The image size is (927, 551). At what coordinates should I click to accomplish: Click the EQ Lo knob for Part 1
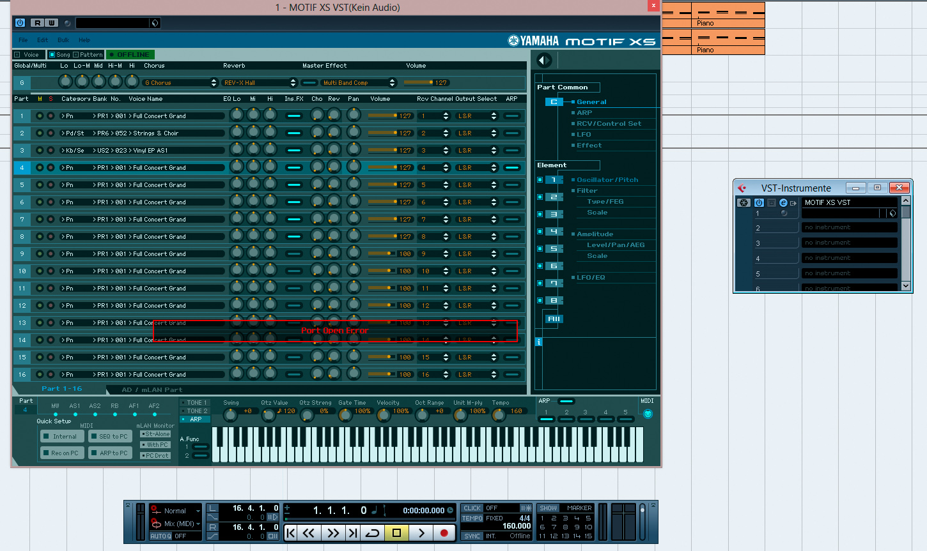pyautogui.click(x=237, y=116)
